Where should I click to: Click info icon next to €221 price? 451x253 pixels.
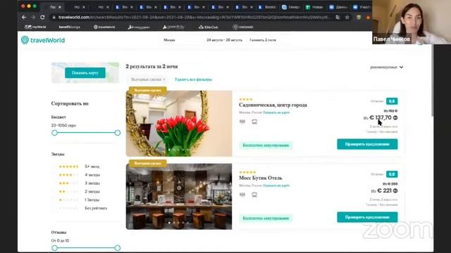[395, 190]
